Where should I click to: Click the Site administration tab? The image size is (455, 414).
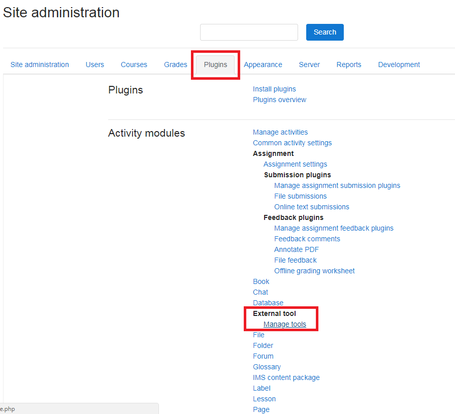(x=40, y=65)
